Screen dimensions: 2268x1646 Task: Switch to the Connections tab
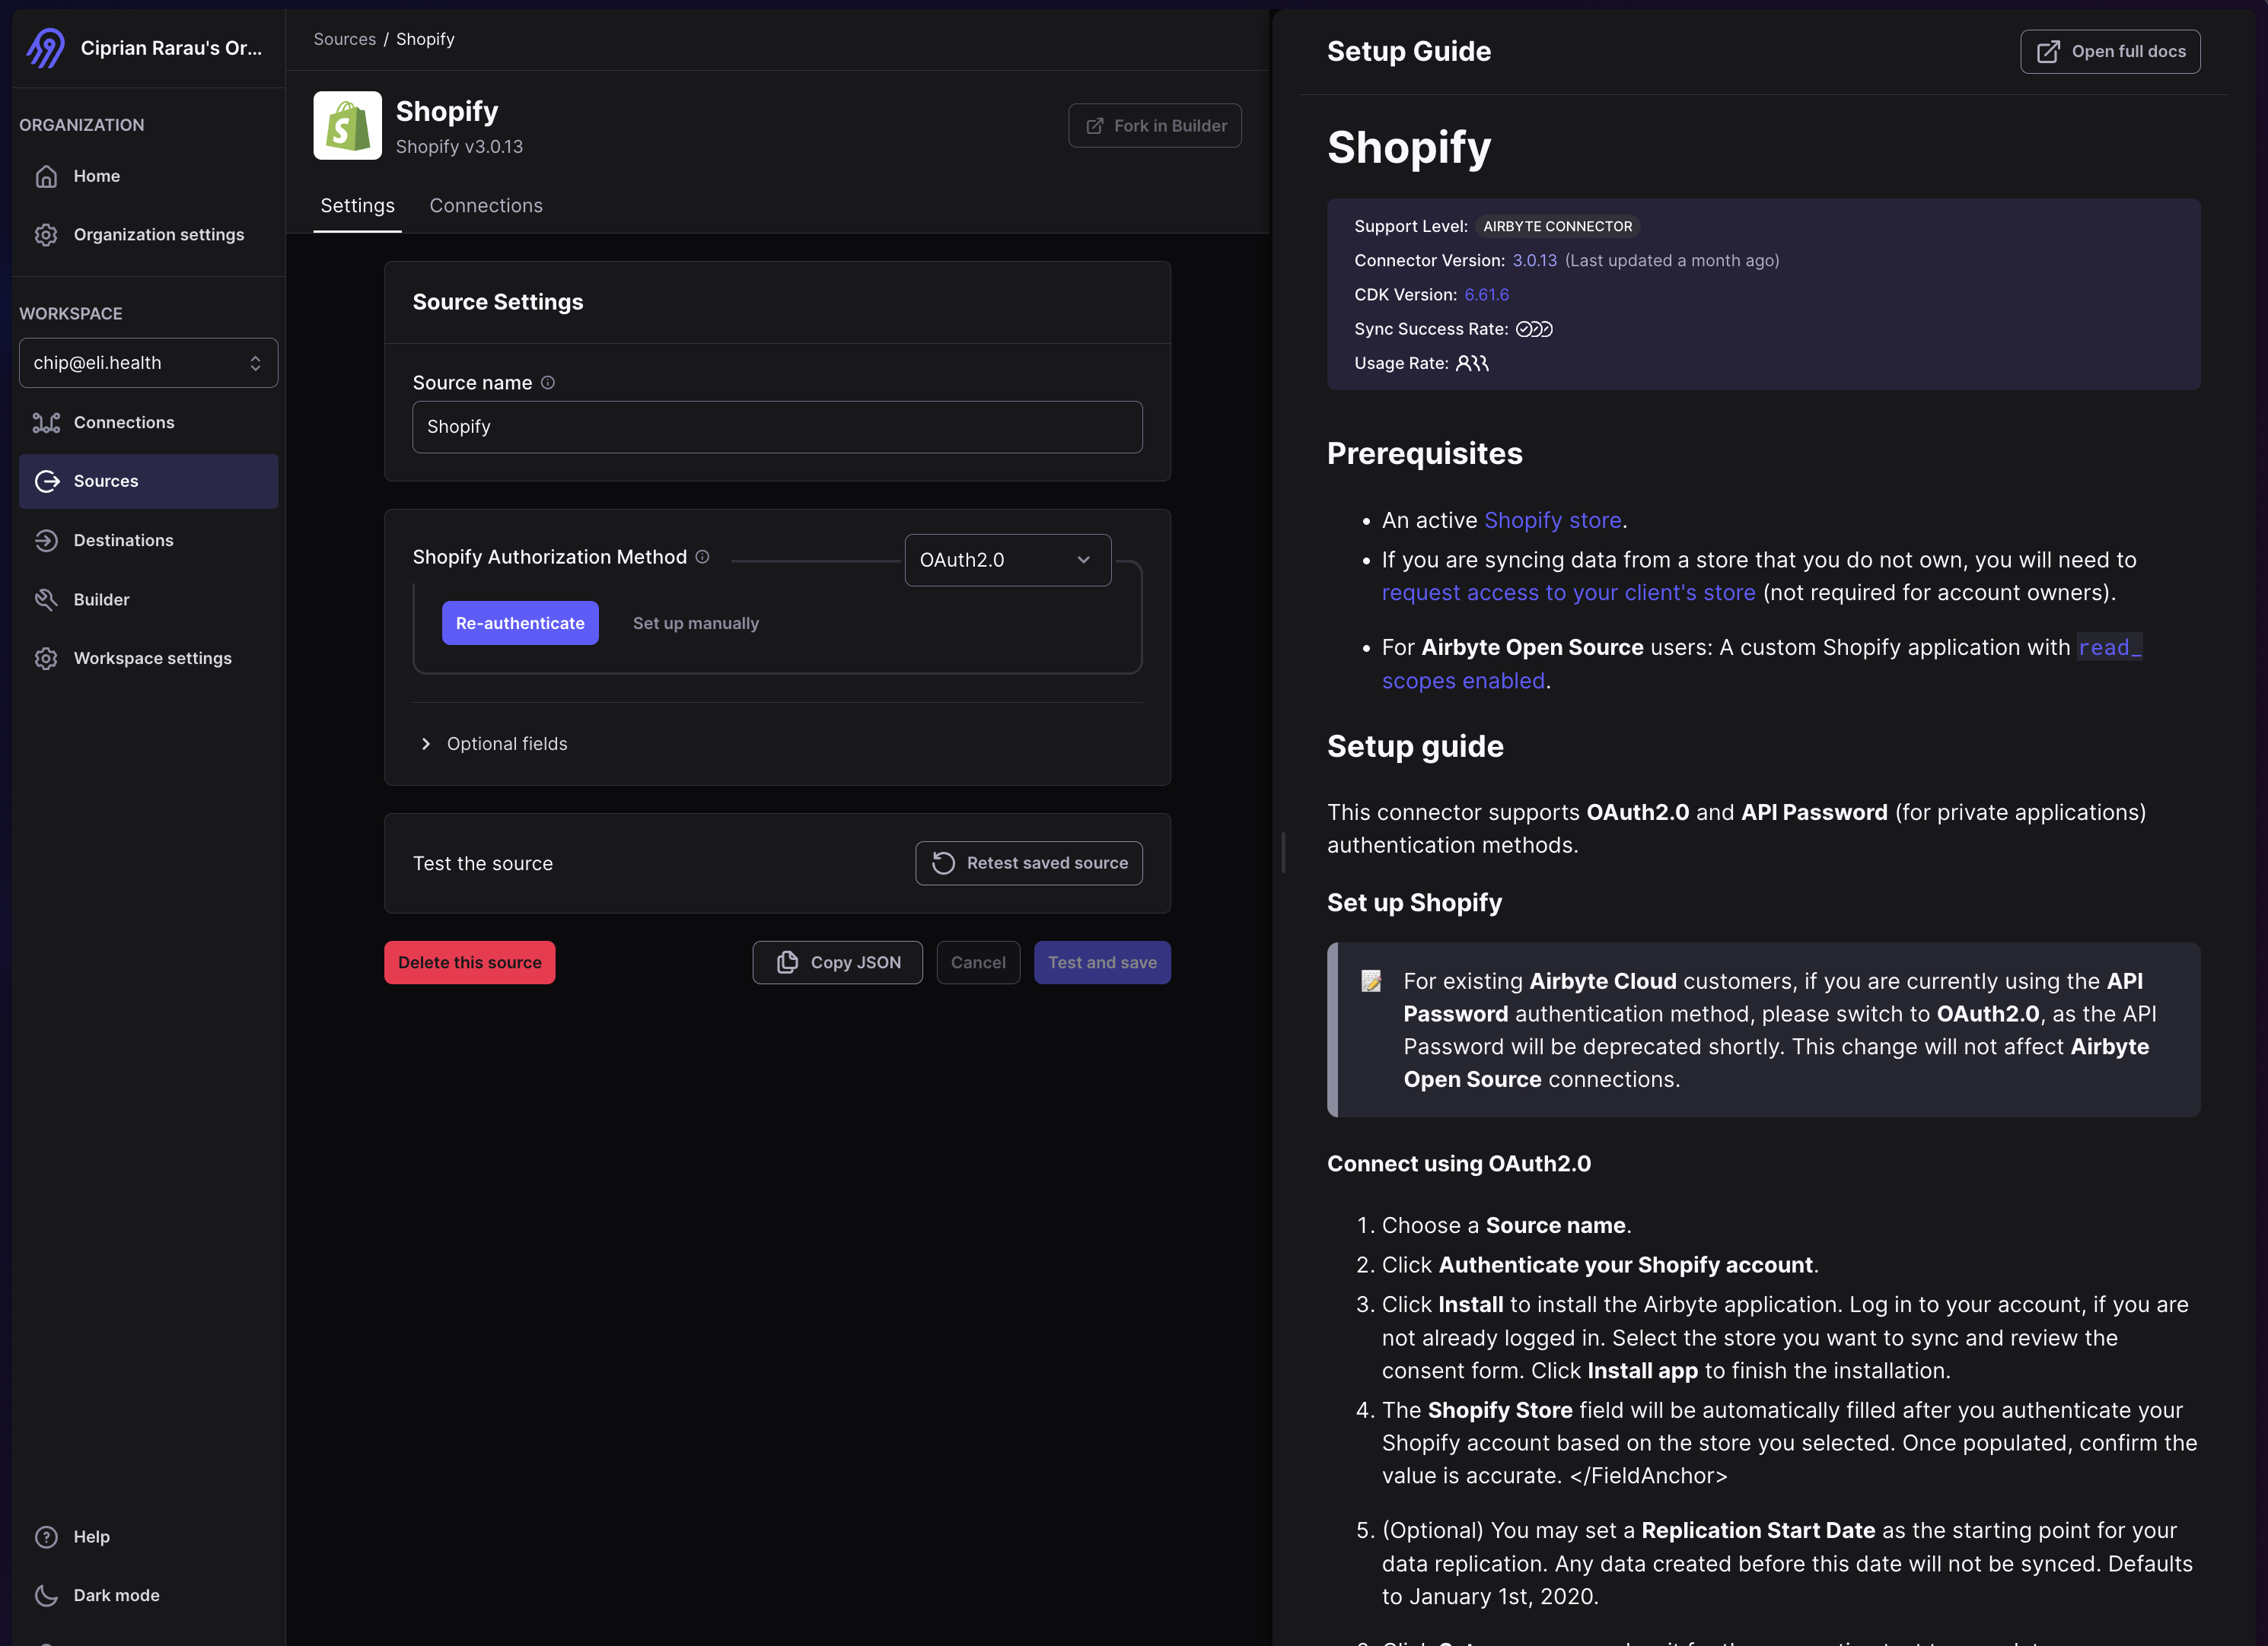click(x=486, y=205)
